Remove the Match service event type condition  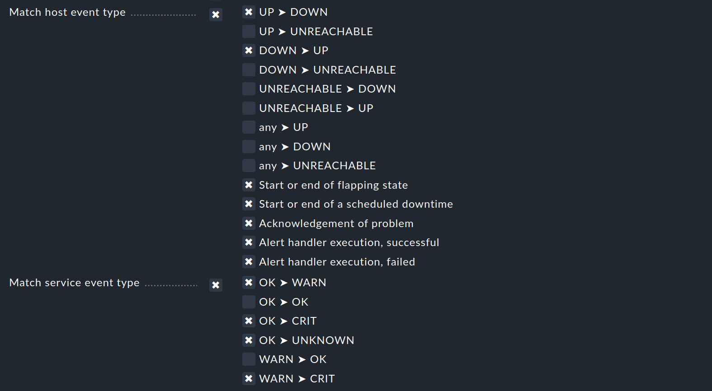tap(216, 285)
